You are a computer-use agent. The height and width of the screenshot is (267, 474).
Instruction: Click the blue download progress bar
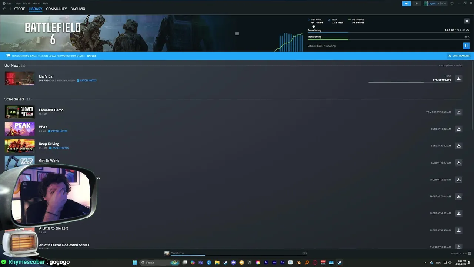tap(388, 33)
